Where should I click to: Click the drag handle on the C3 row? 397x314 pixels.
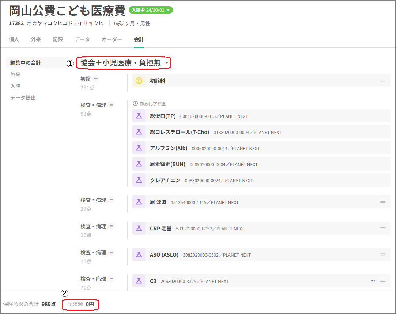(x=383, y=281)
